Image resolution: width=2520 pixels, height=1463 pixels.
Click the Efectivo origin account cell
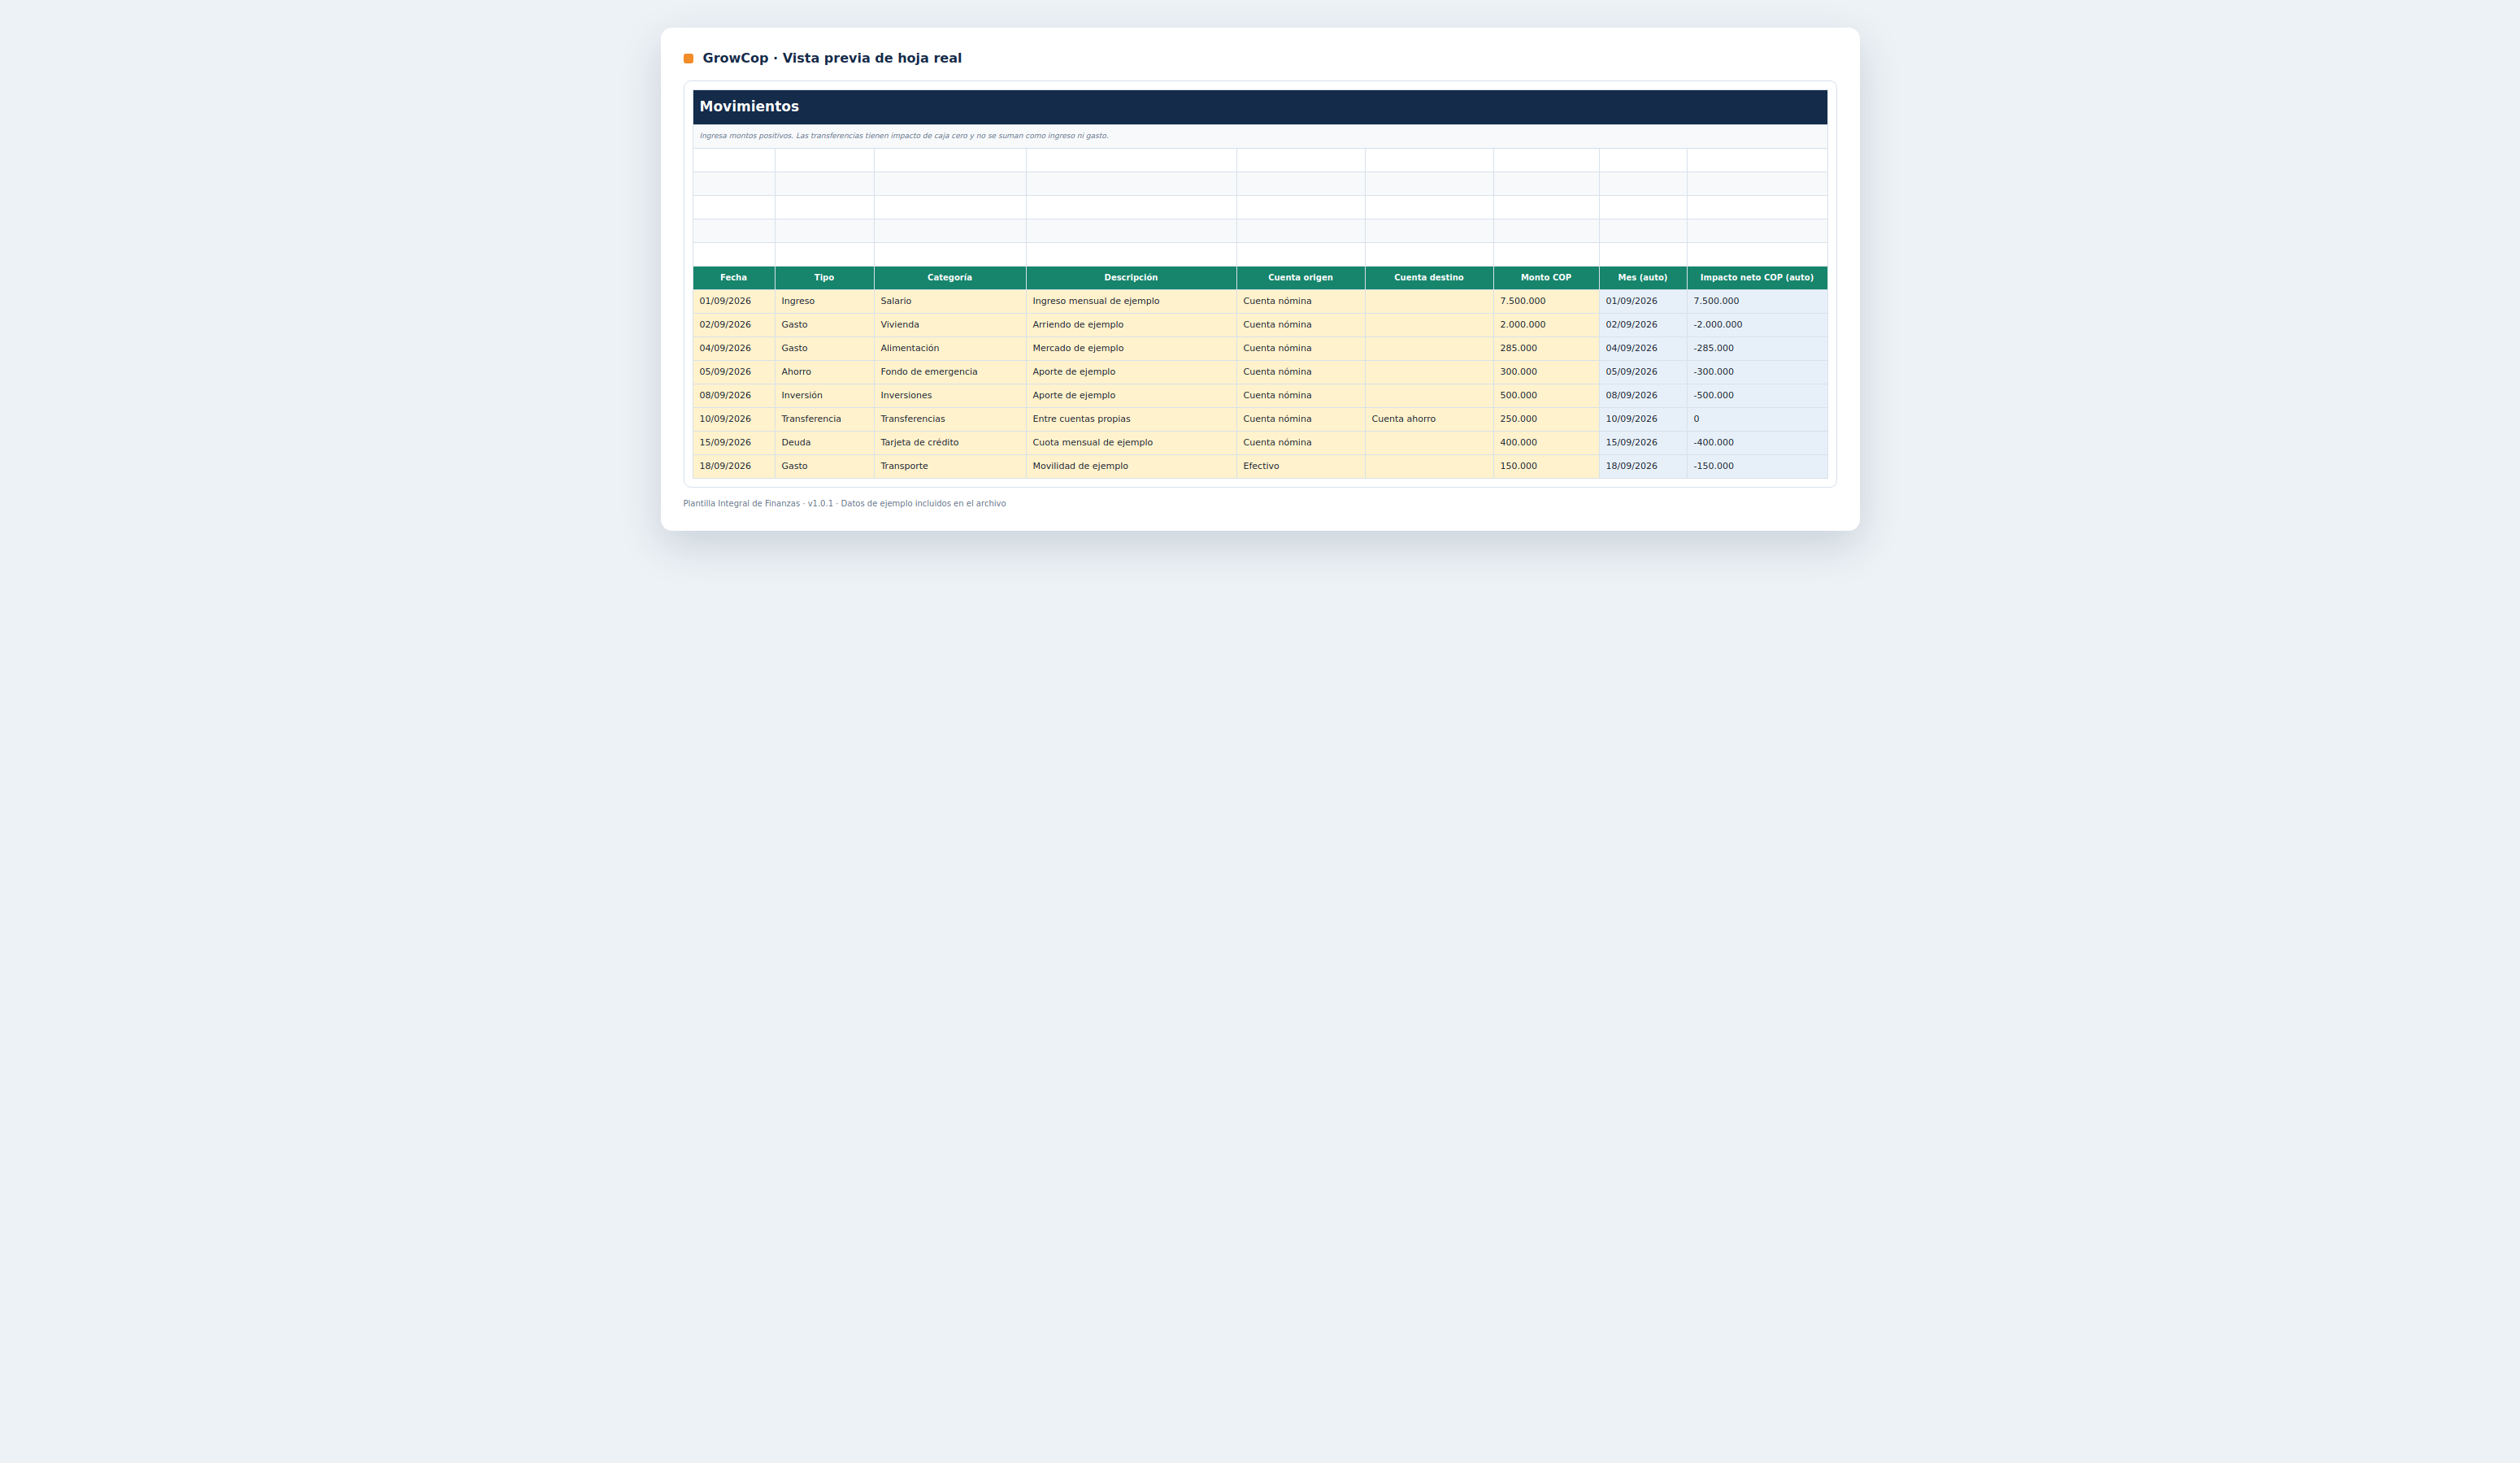click(1300, 466)
